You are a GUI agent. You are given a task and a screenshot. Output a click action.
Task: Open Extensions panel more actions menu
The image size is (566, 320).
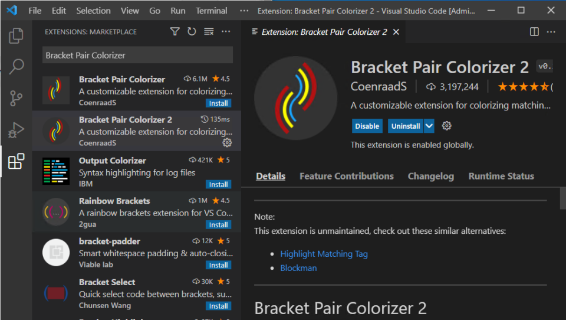226,32
